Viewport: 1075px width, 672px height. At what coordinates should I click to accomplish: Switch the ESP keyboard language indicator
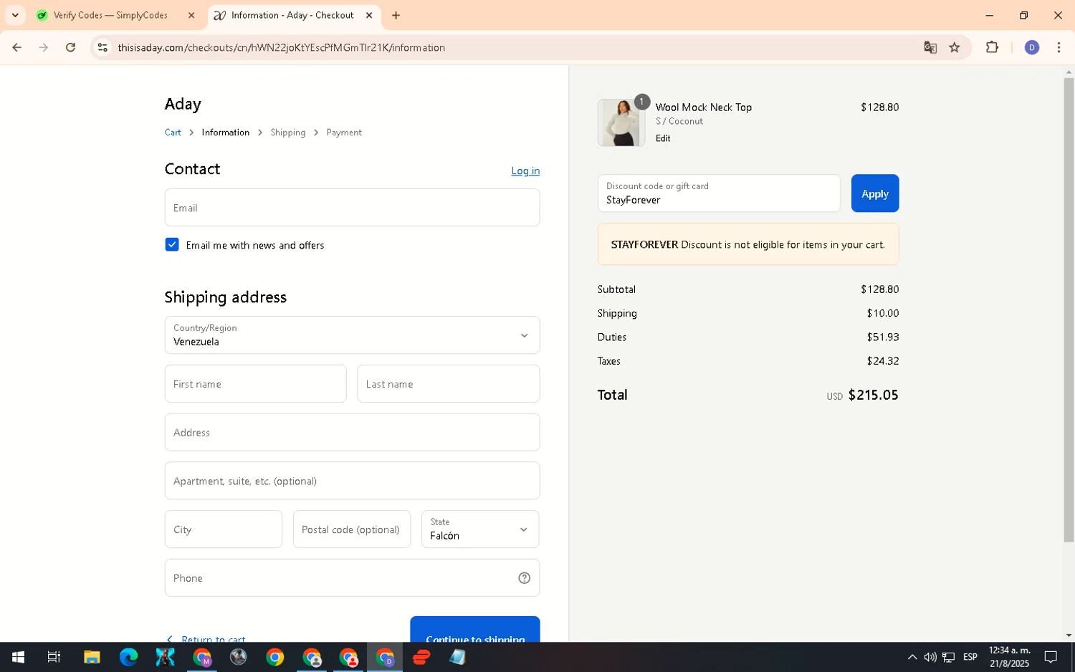(970, 657)
